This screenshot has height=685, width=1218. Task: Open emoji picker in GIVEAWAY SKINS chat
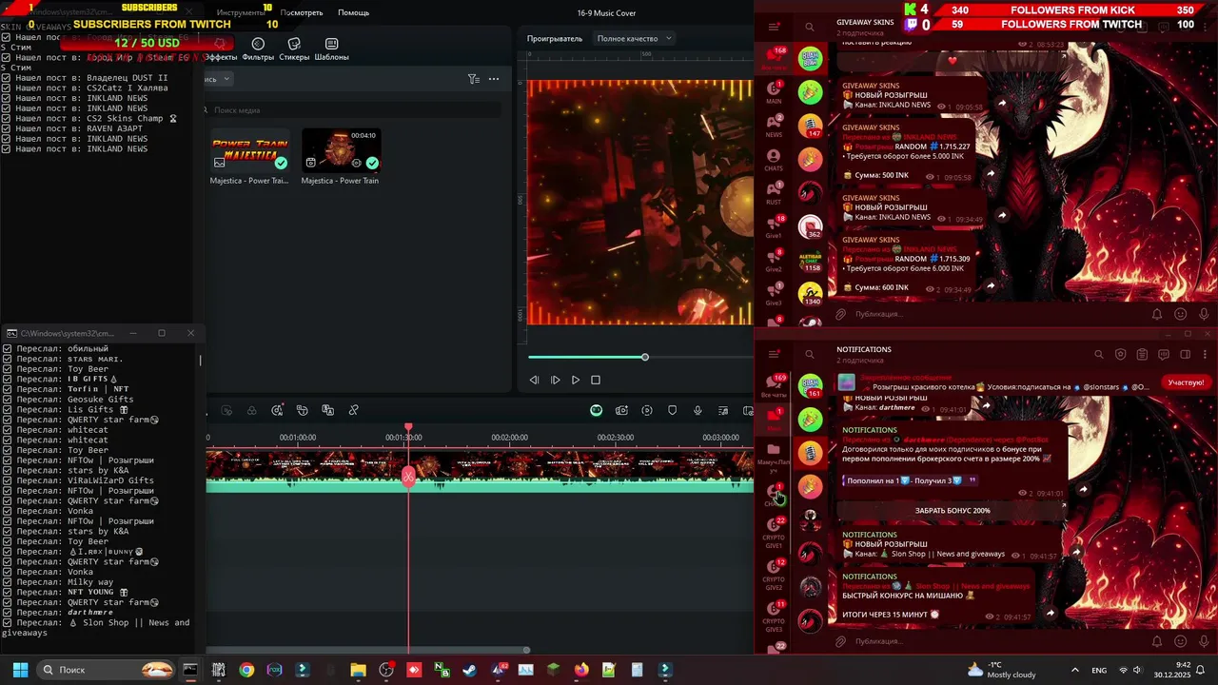coord(1181,314)
